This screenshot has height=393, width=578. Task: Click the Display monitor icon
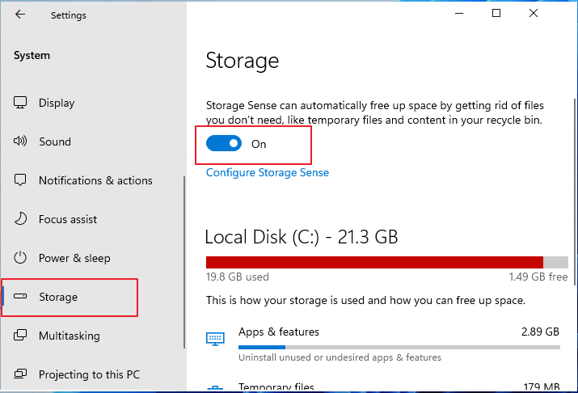click(x=21, y=103)
